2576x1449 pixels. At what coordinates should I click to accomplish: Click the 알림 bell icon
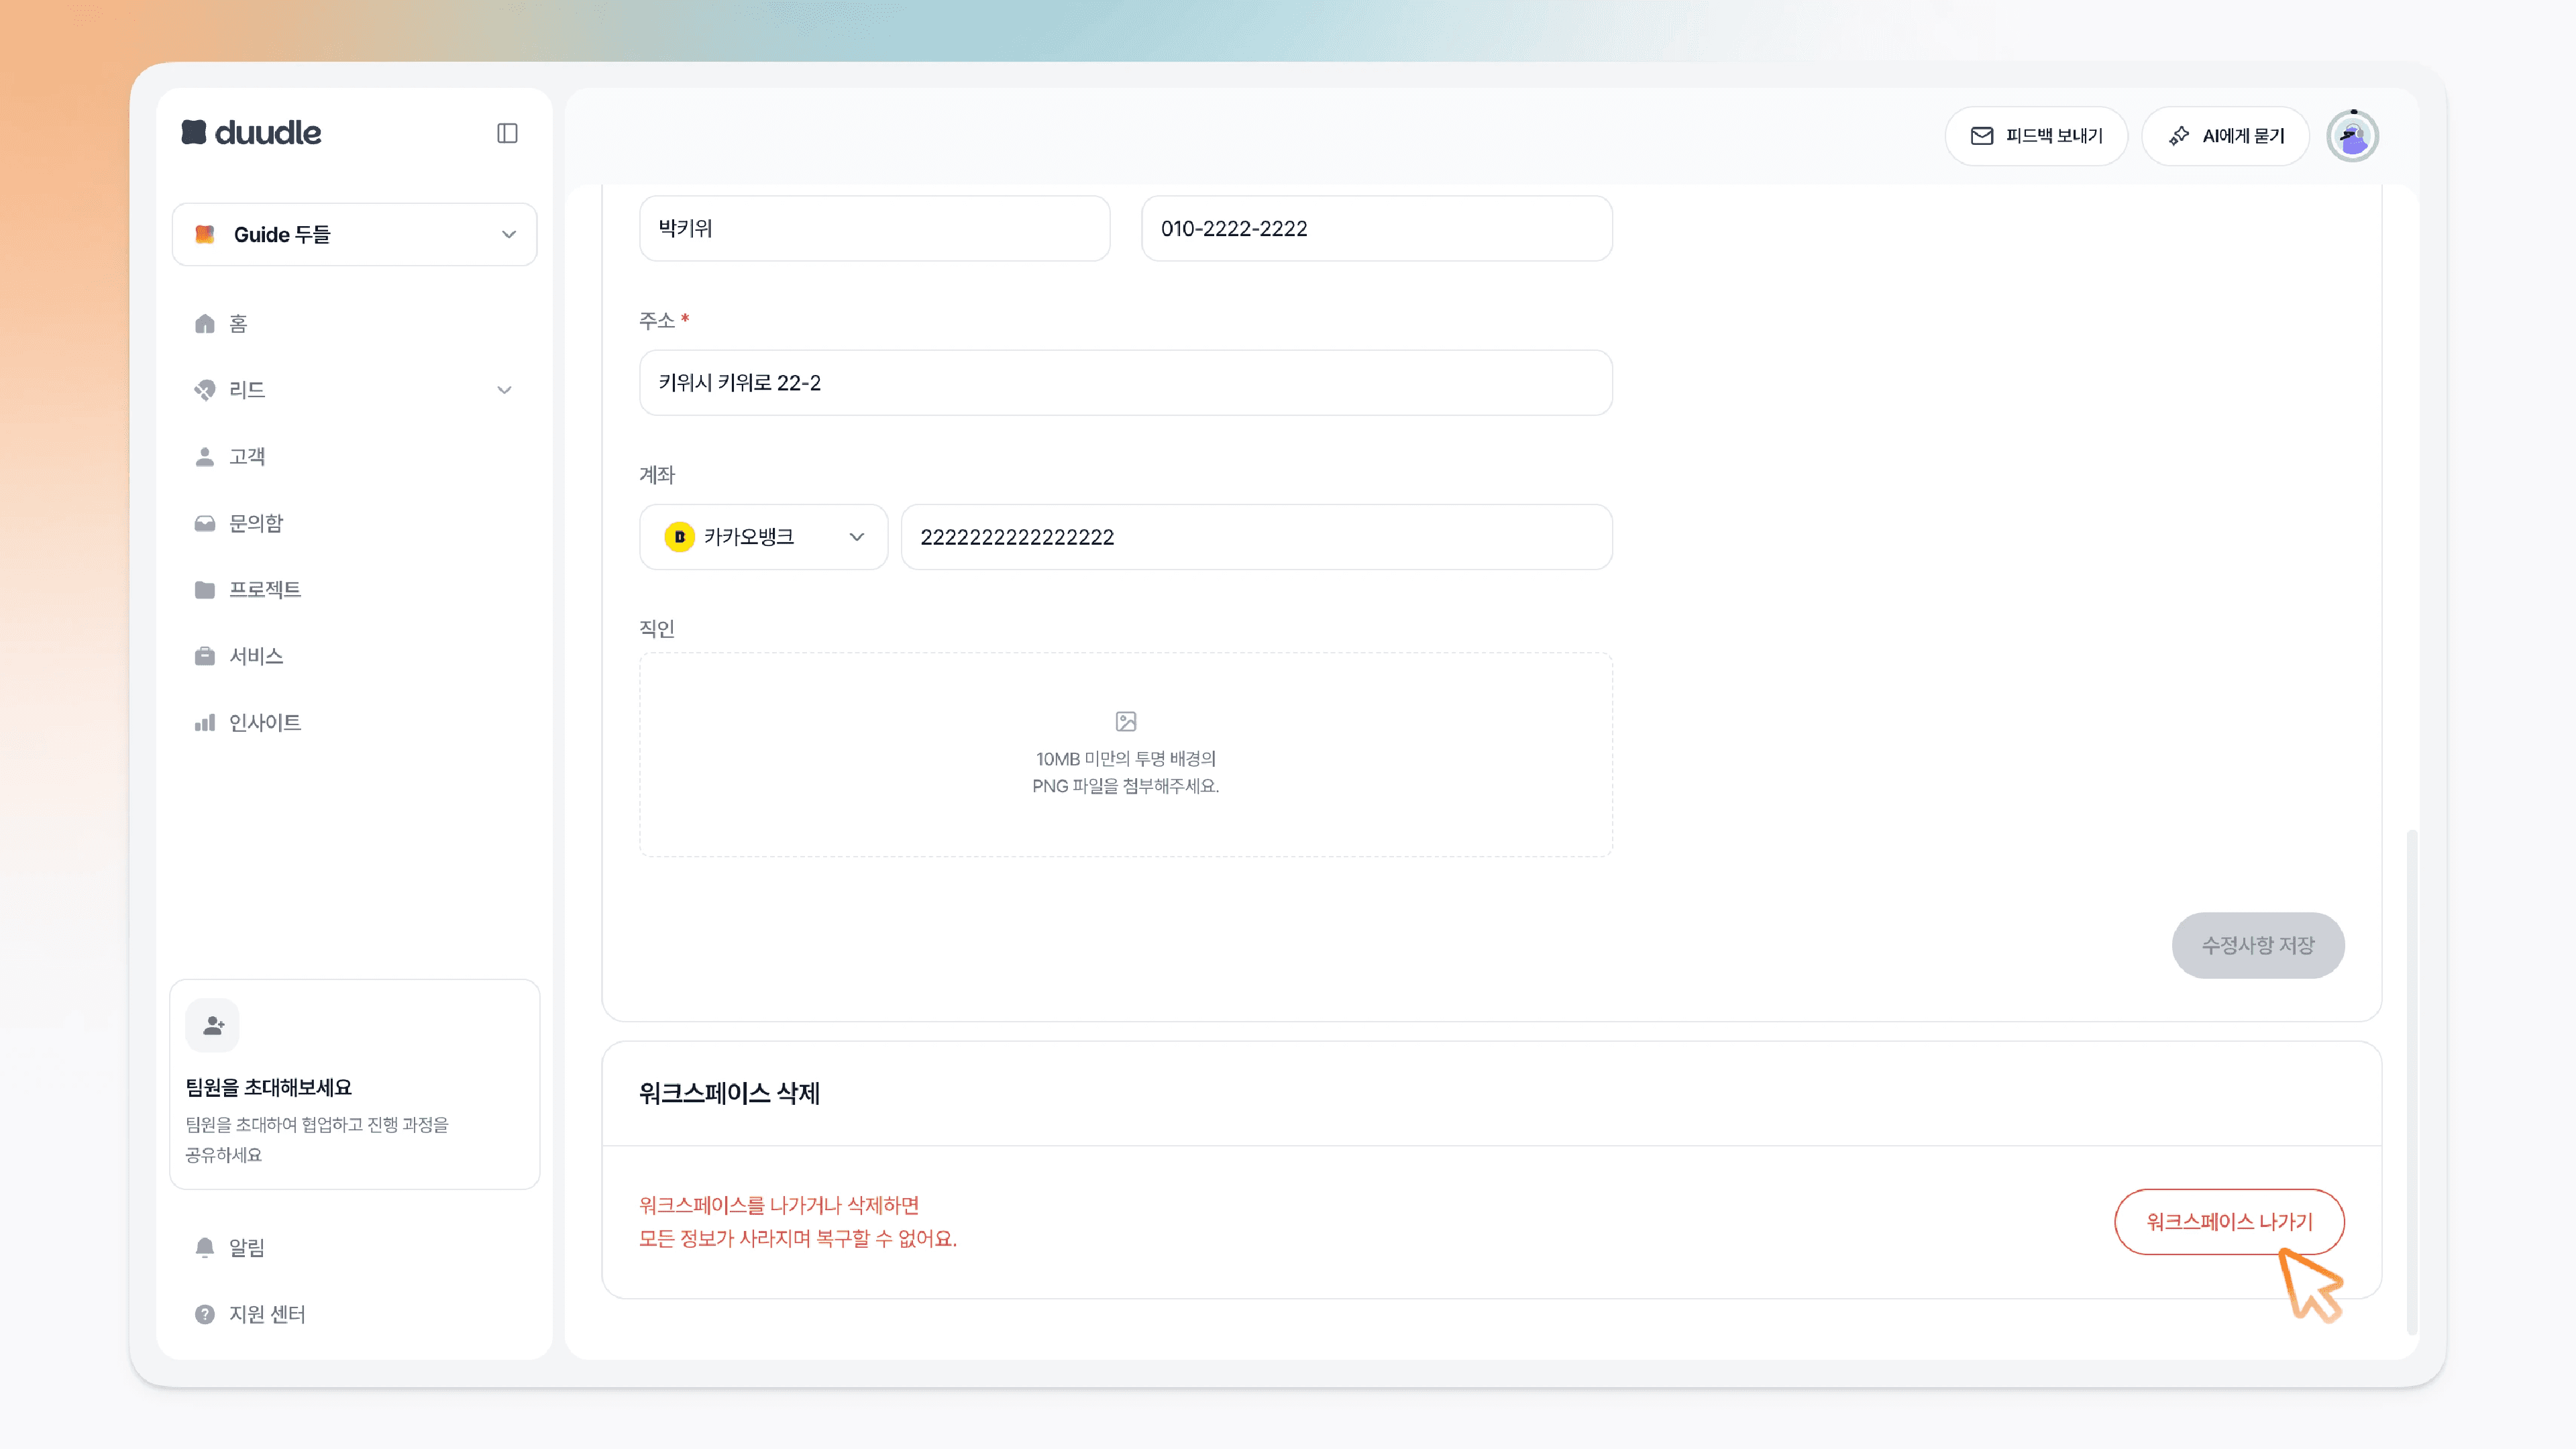205,1247
